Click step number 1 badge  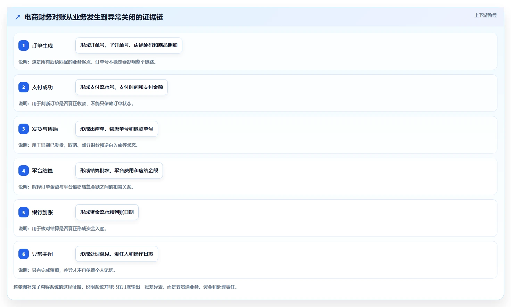(24, 45)
